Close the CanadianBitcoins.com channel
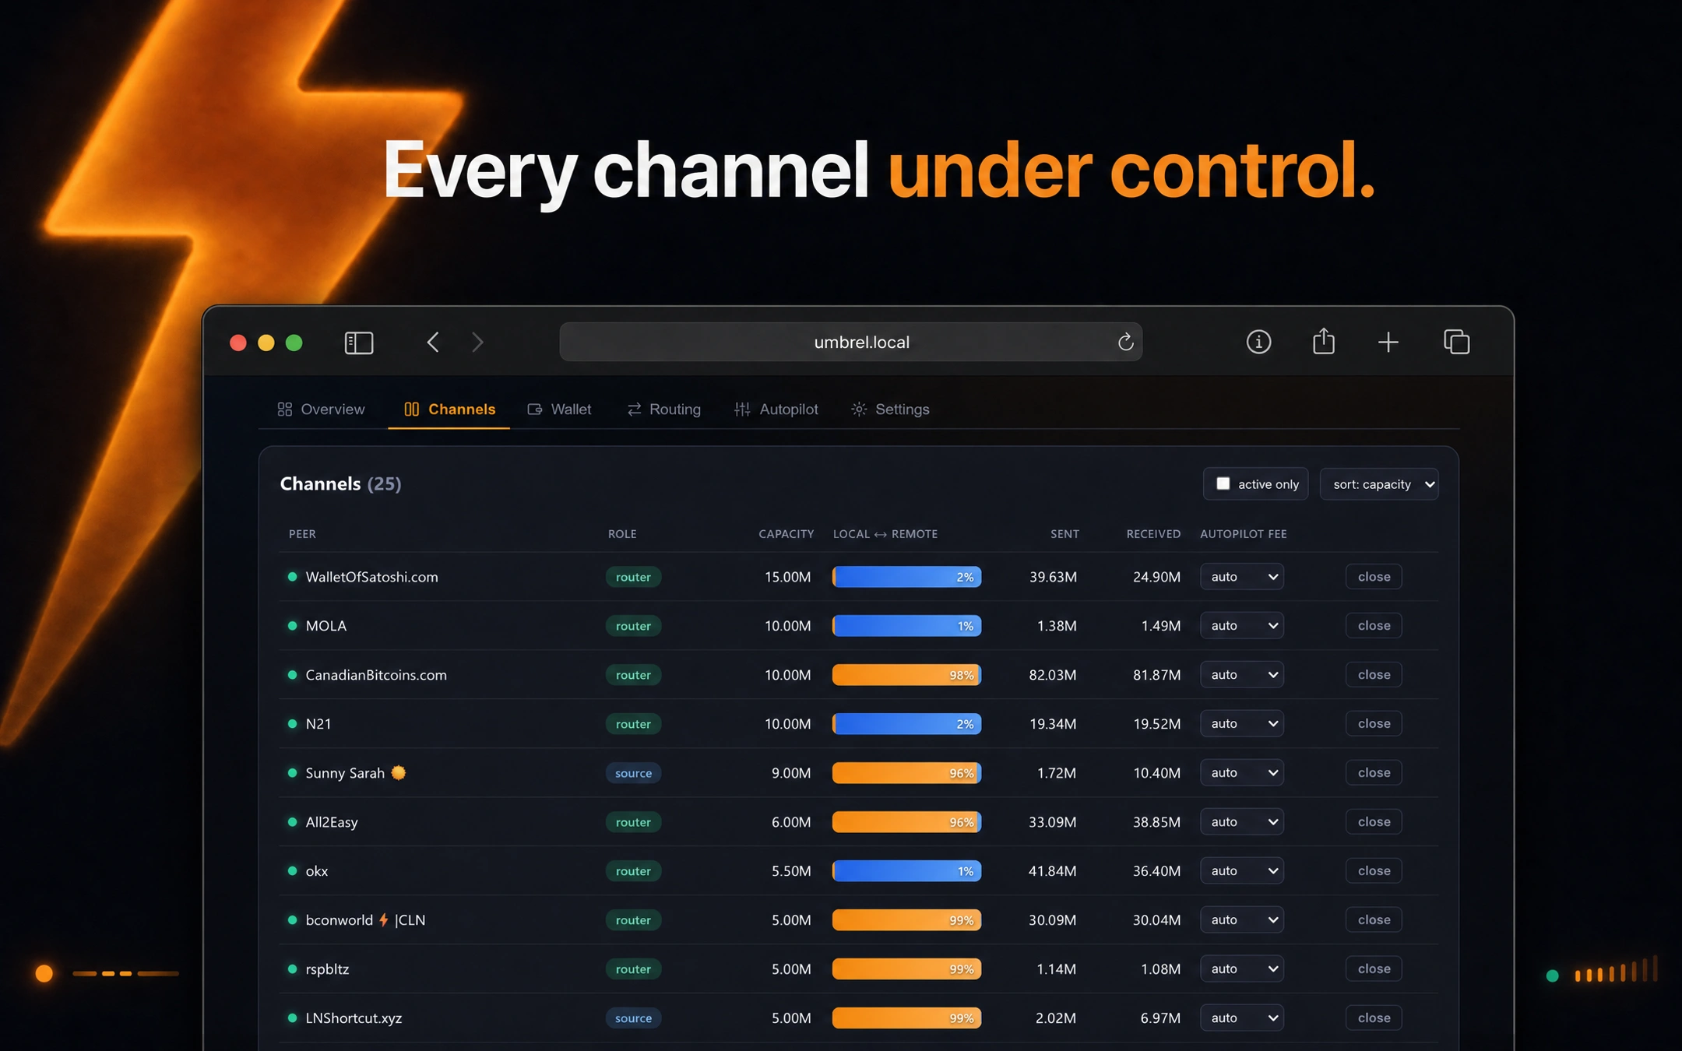This screenshot has height=1051, width=1682. pyautogui.click(x=1374, y=675)
